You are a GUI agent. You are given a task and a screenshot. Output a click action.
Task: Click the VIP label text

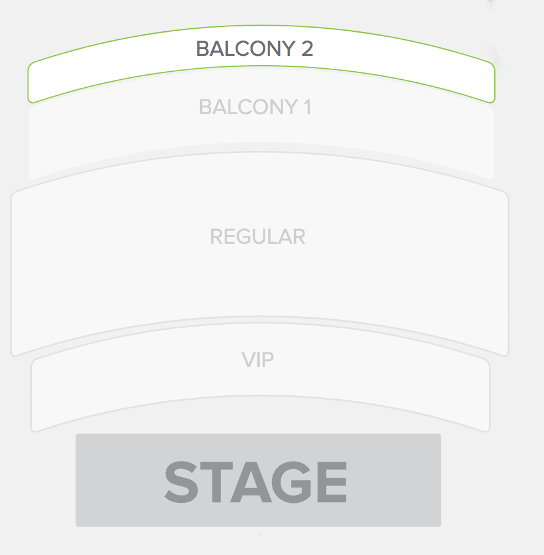(257, 360)
